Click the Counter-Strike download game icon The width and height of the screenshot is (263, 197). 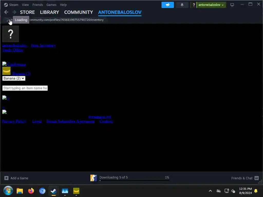(93, 178)
